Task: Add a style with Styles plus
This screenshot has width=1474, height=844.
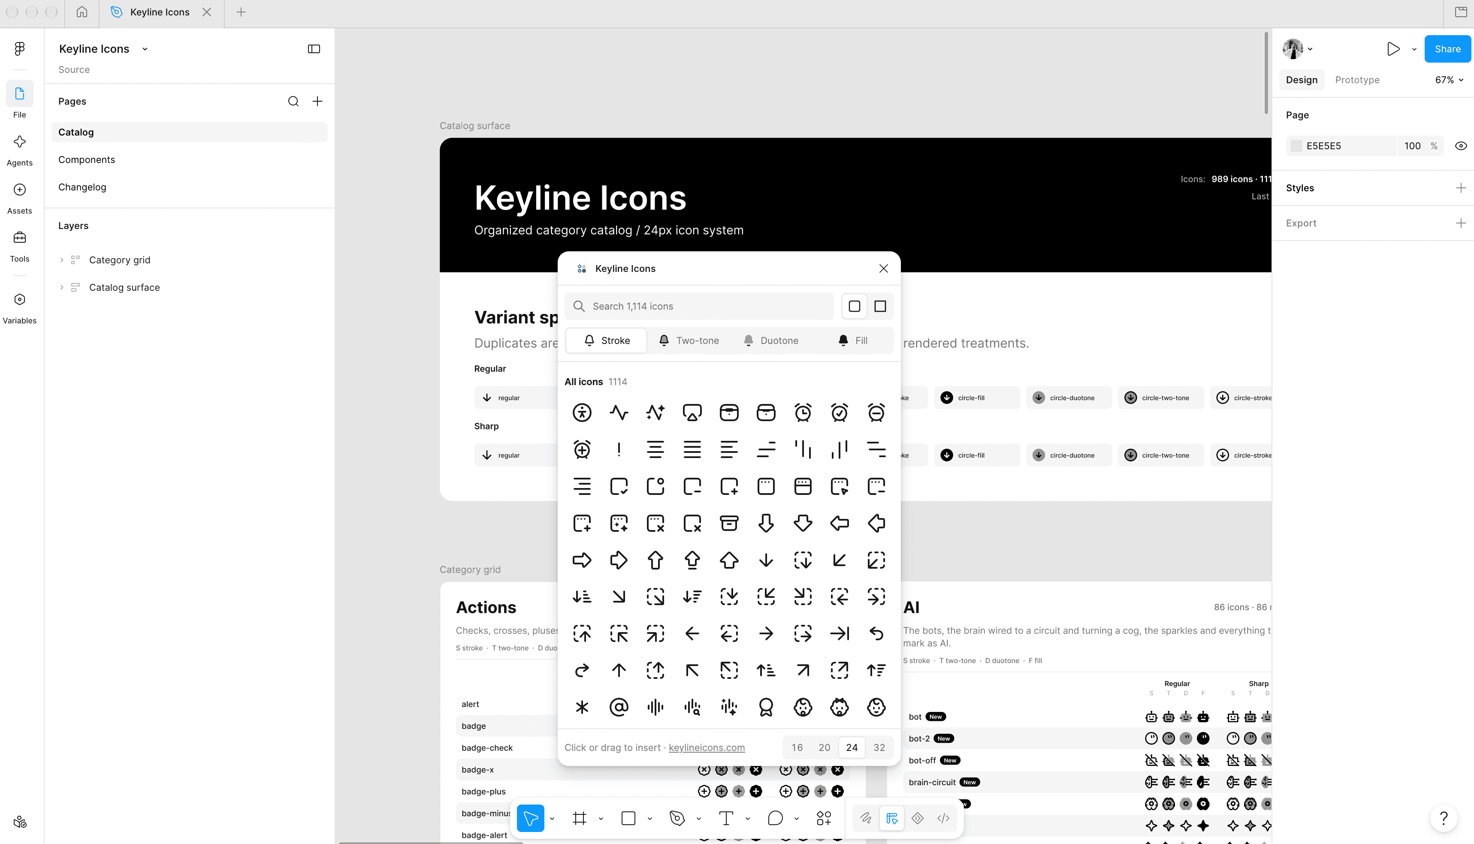Action: point(1461,188)
